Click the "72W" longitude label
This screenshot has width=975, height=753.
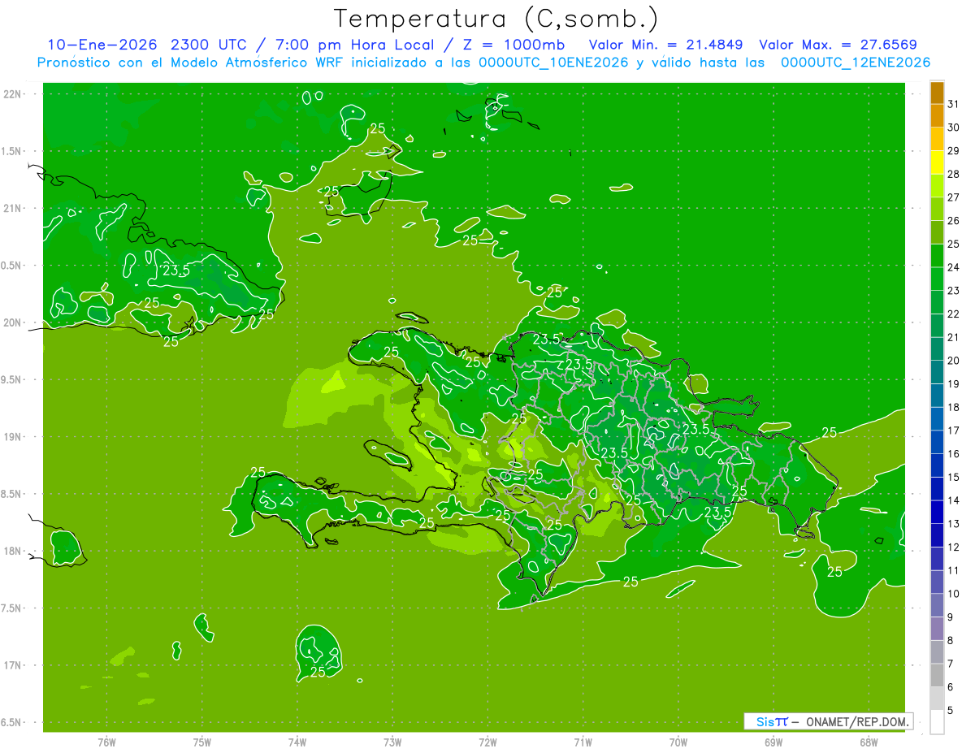pyautogui.click(x=487, y=742)
